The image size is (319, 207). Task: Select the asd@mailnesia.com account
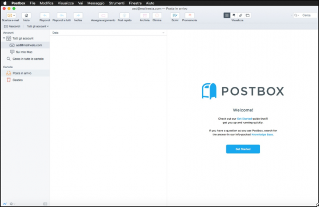(x=25, y=45)
